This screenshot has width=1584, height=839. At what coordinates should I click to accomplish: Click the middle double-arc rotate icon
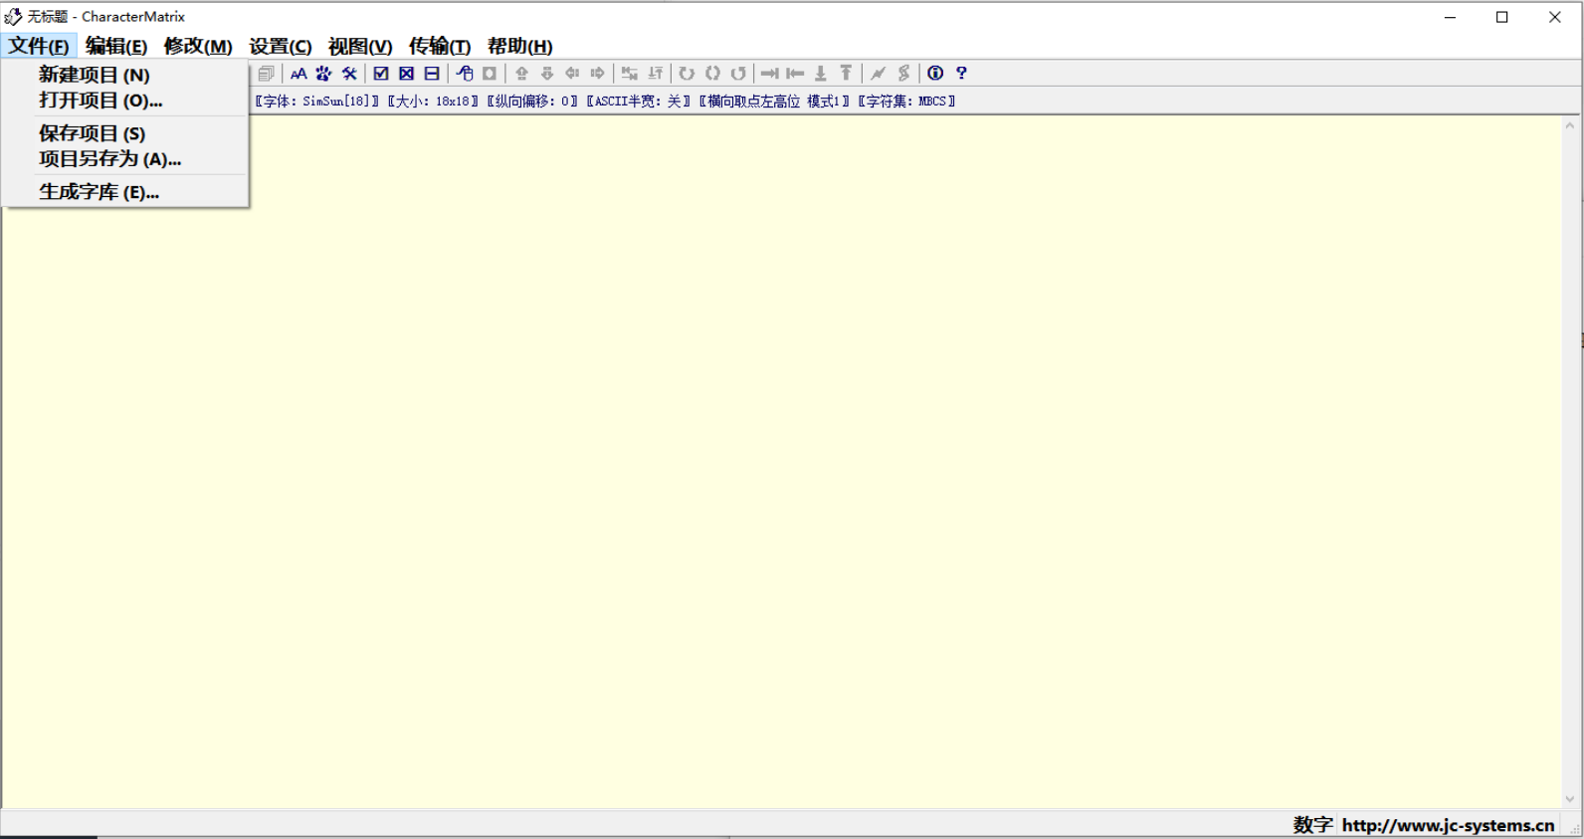(x=712, y=74)
